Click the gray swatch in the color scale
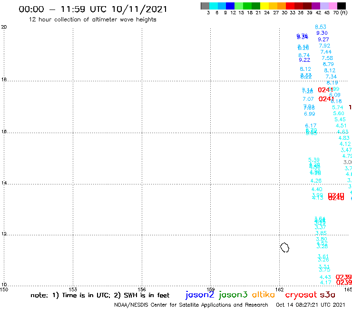The height and width of the screenshot is (309, 352). coord(205,6)
